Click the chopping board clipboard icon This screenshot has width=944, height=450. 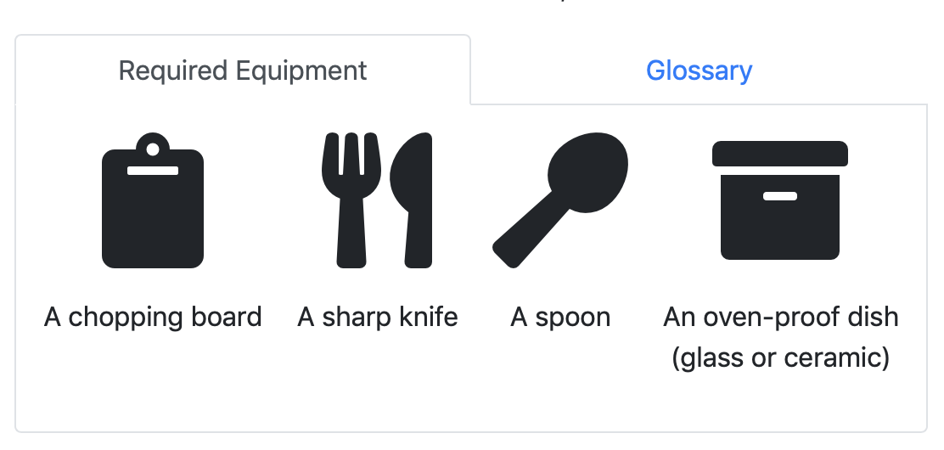tap(153, 200)
